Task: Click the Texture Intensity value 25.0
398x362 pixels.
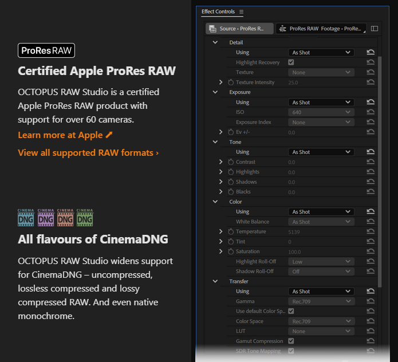Action: coord(293,82)
